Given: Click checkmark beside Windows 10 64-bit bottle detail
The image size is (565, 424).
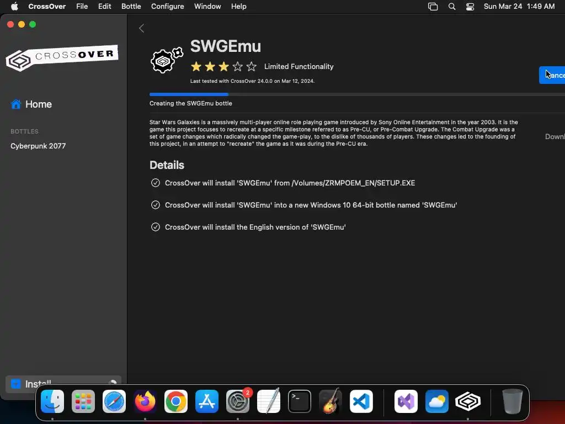Looking at the screenshot, I should 155,205.
